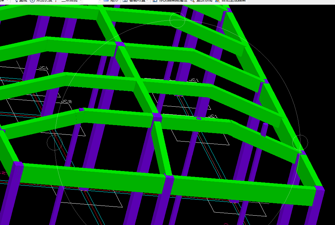This screenshot has width=335, height=225.
Task: Select the 矩形 rectangle drawing tool
Action: pyautogui.click(x=111, y=1)
